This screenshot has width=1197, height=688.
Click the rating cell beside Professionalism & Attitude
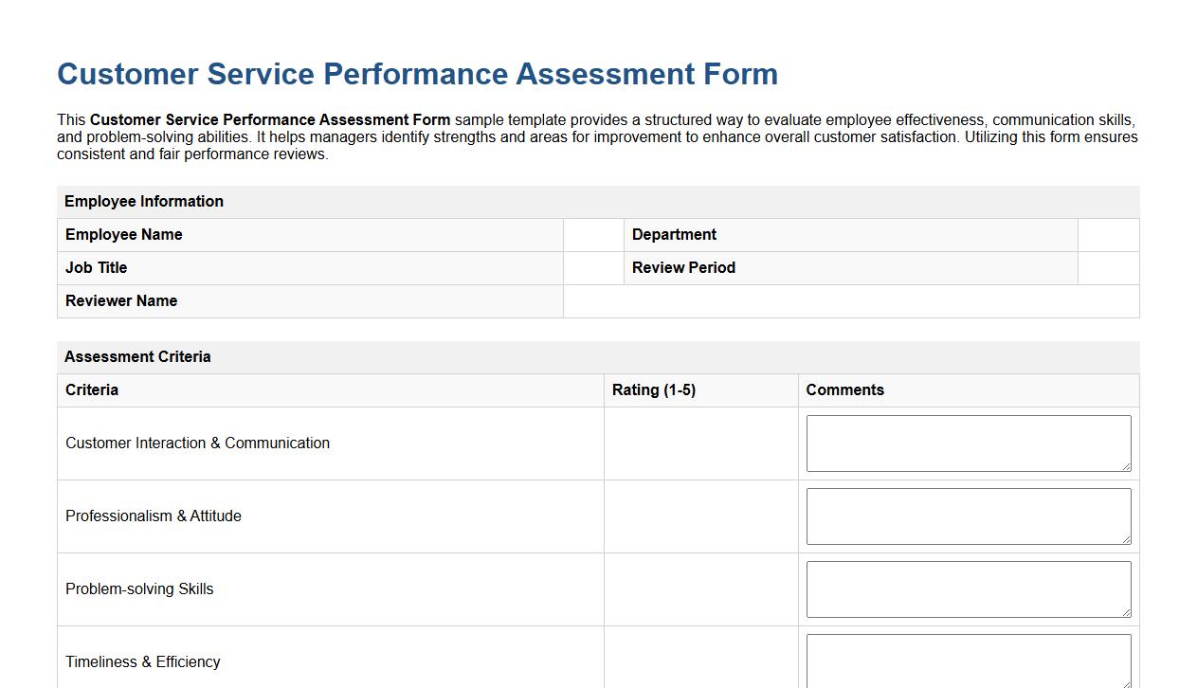700,516
